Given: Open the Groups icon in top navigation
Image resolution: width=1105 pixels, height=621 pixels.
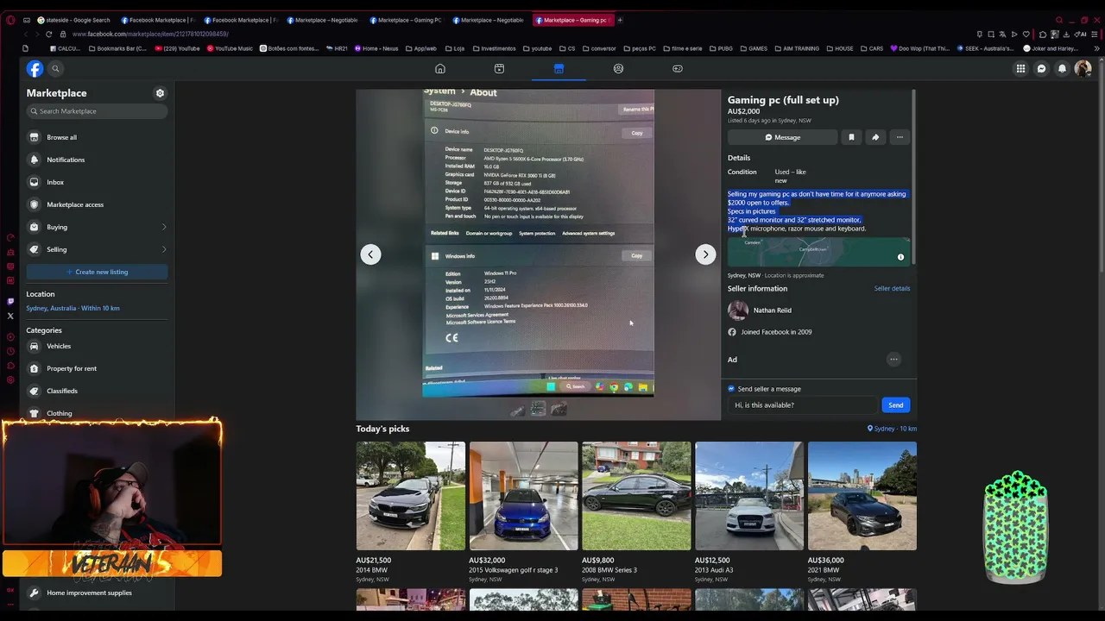Looking at the screenshot, I should click(x=618, y=68).
